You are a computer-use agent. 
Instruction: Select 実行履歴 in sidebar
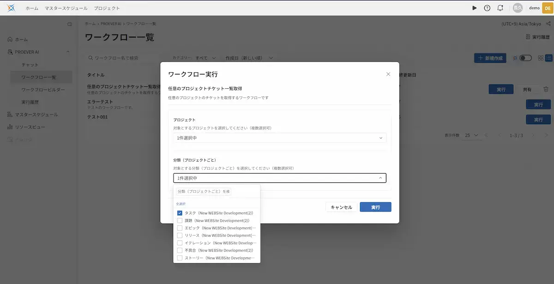(x=30, y=102)
